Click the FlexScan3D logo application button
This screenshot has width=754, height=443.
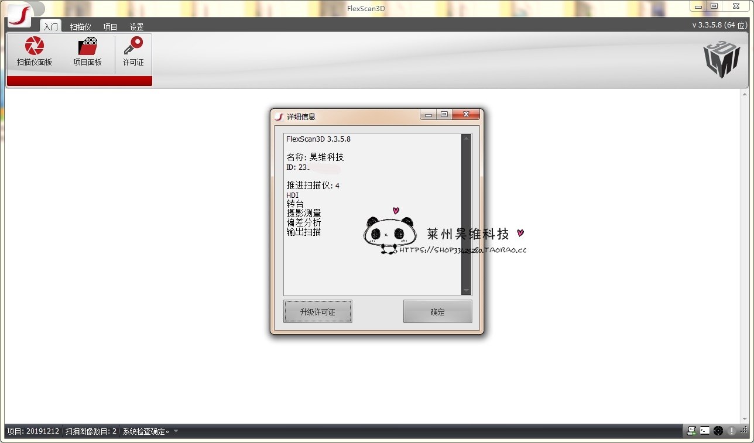19,15
